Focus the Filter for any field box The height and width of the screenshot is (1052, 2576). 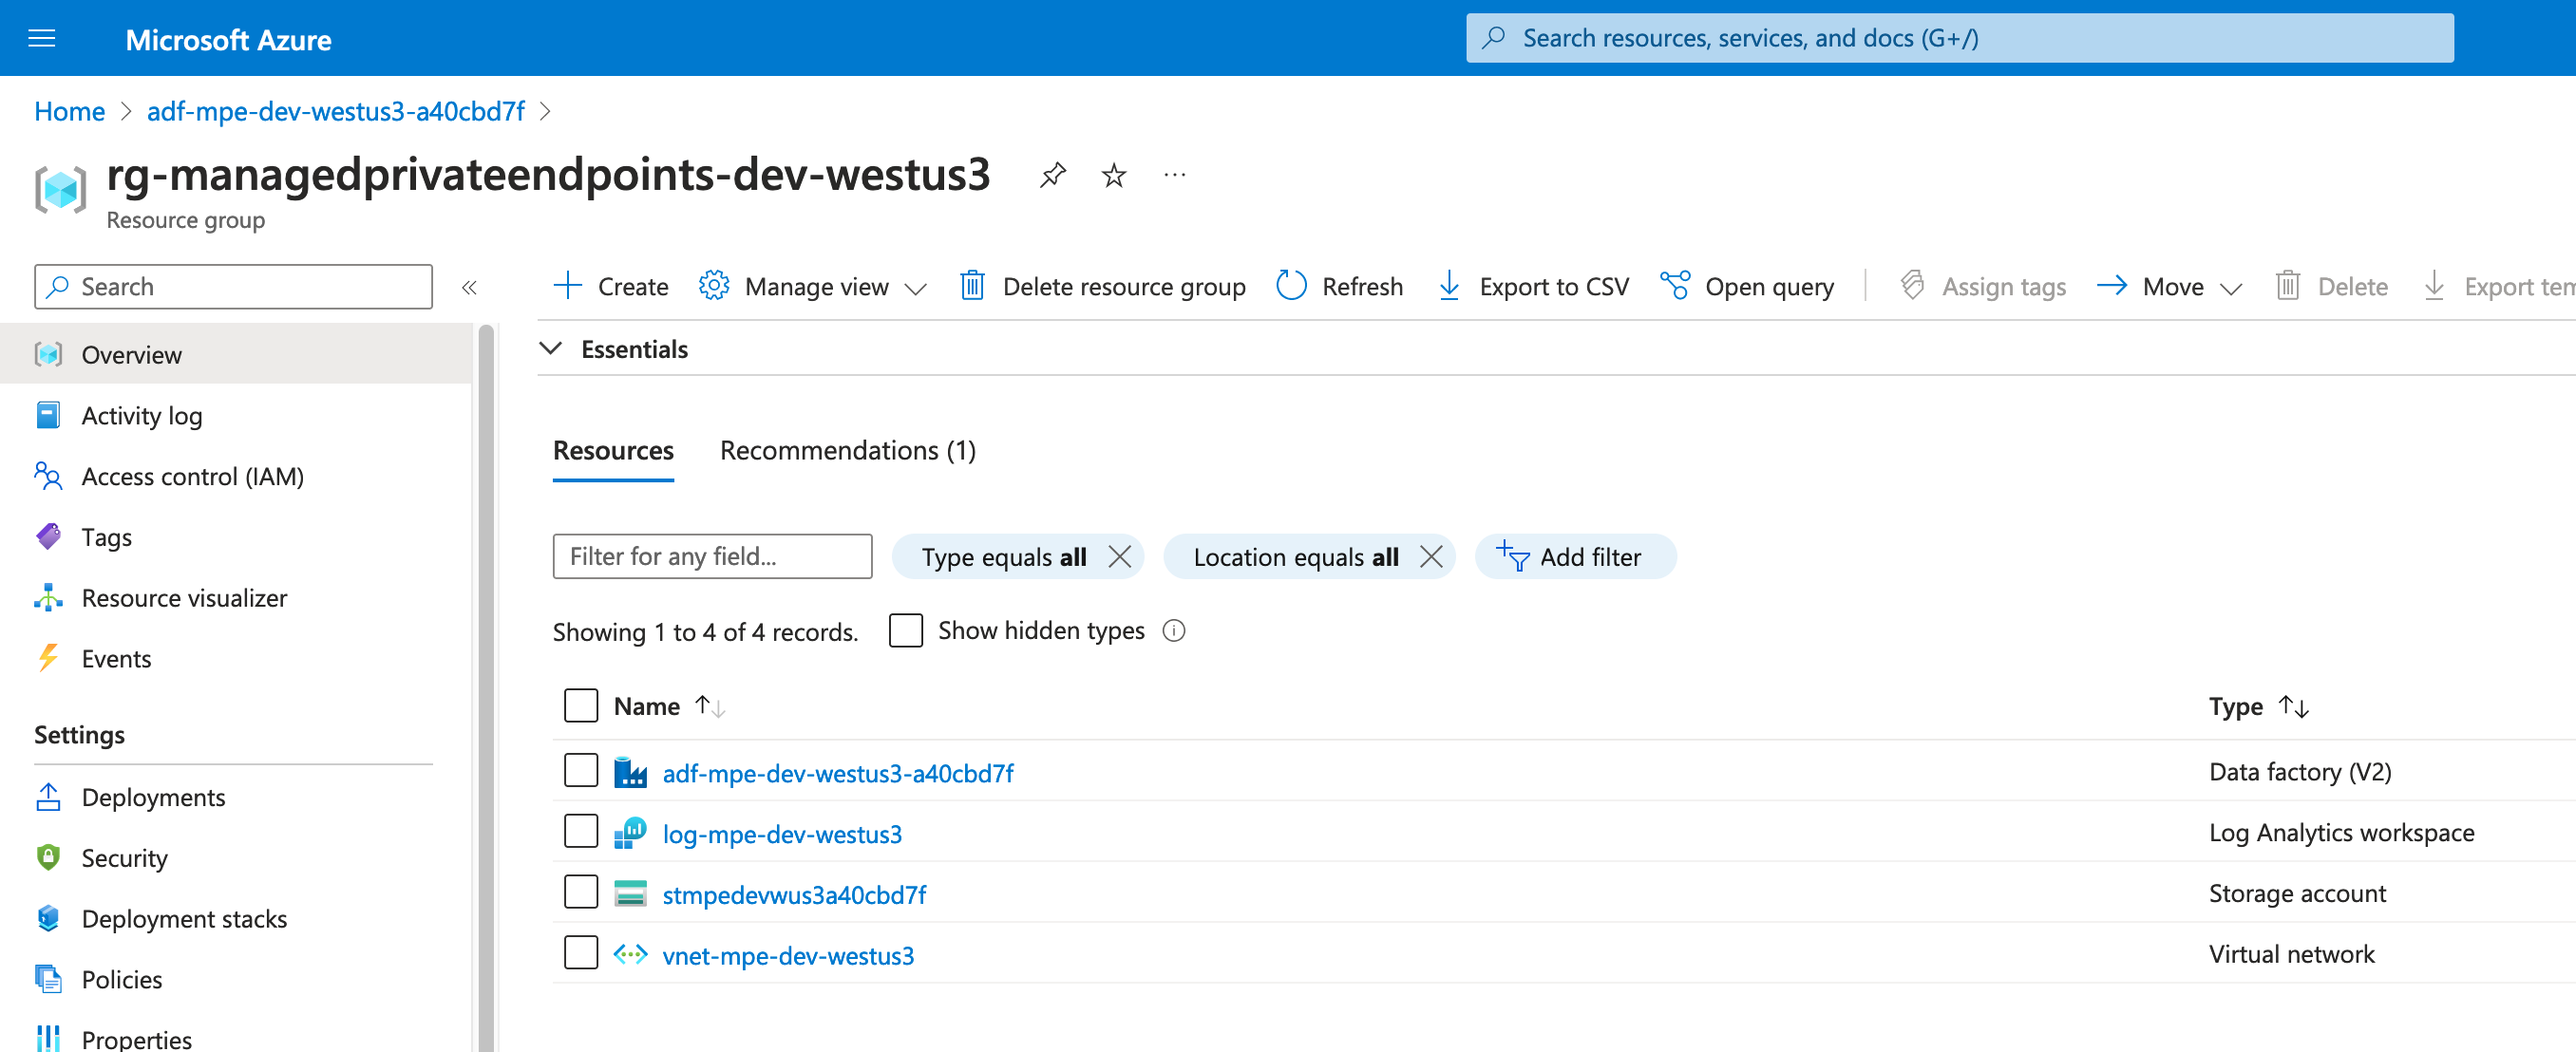[712, 556]
